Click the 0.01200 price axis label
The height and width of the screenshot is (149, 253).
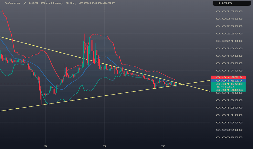[x=229, y=108]
